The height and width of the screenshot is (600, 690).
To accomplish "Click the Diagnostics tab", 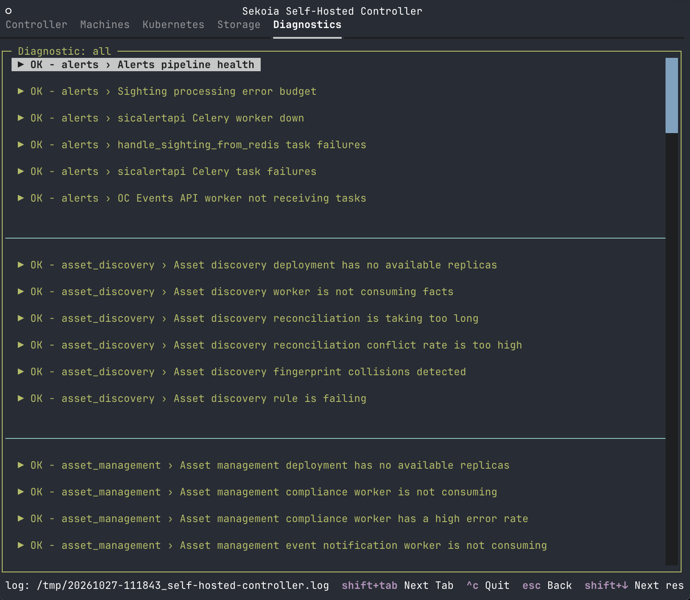I will coord(307,24).
